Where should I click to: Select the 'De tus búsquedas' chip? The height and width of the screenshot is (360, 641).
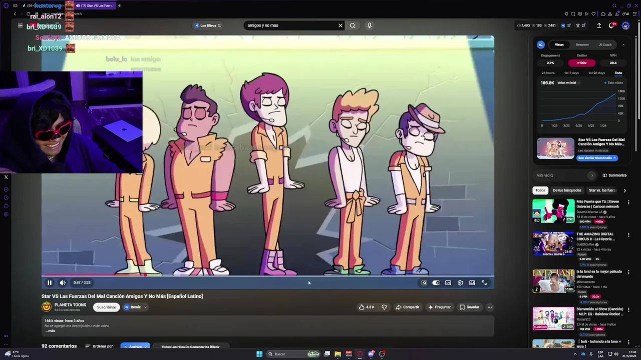[567, 190]
